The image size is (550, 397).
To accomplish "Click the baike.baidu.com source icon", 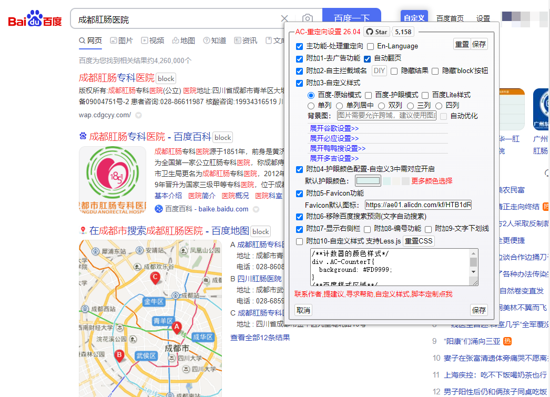I will 159,209.
